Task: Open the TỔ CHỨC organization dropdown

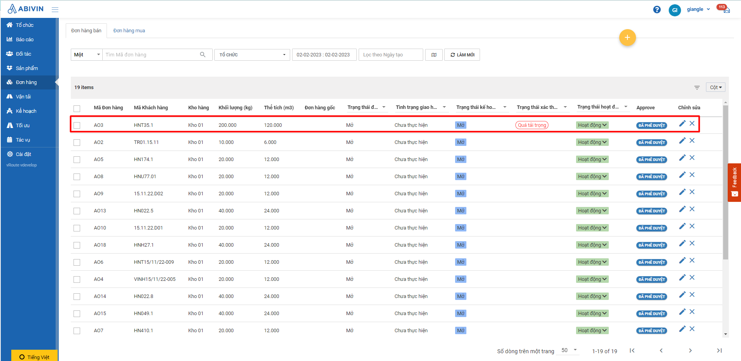Action: (x=252, y=55)
